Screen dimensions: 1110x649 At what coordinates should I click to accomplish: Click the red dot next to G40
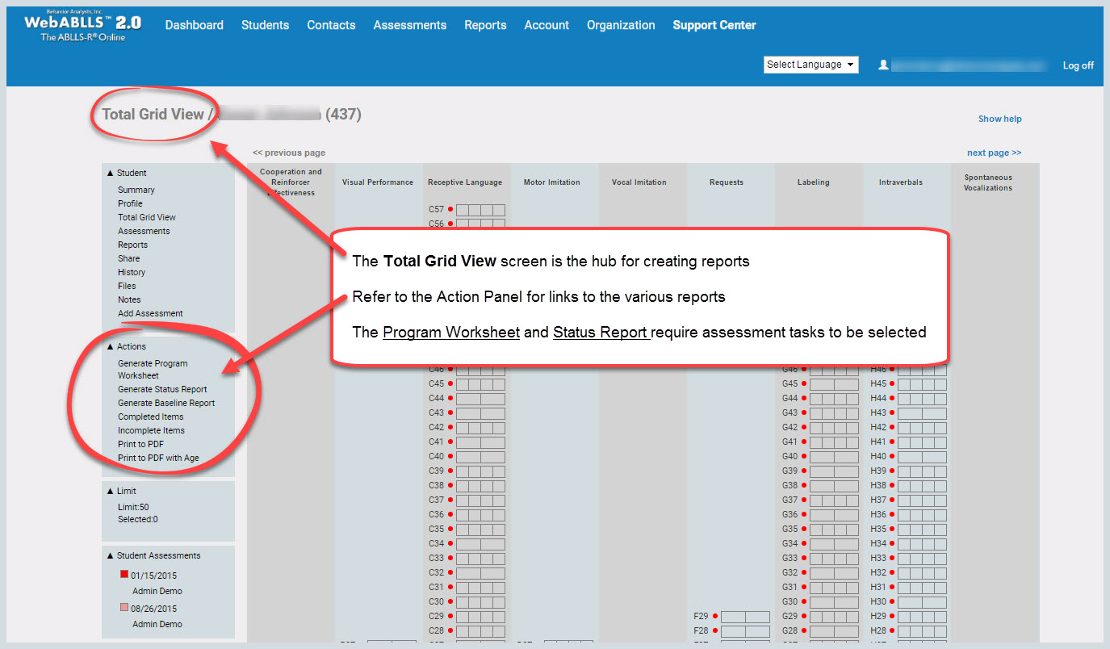click(x=804, y=456)
